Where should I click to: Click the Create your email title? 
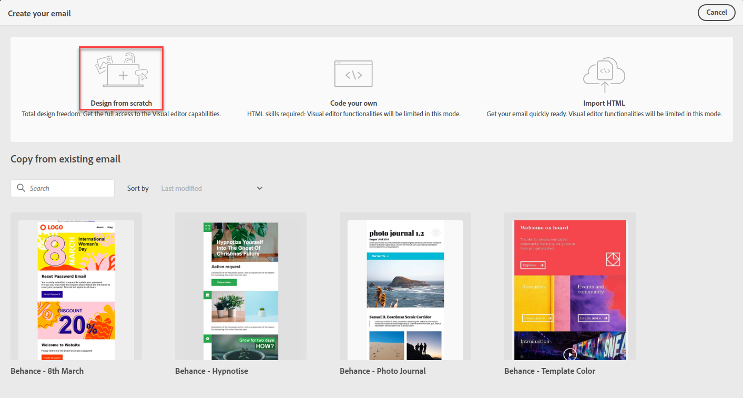pyautogui.click(x=39, y=13)
